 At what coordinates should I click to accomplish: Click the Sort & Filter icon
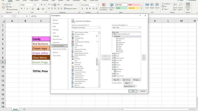click(175, 5)
